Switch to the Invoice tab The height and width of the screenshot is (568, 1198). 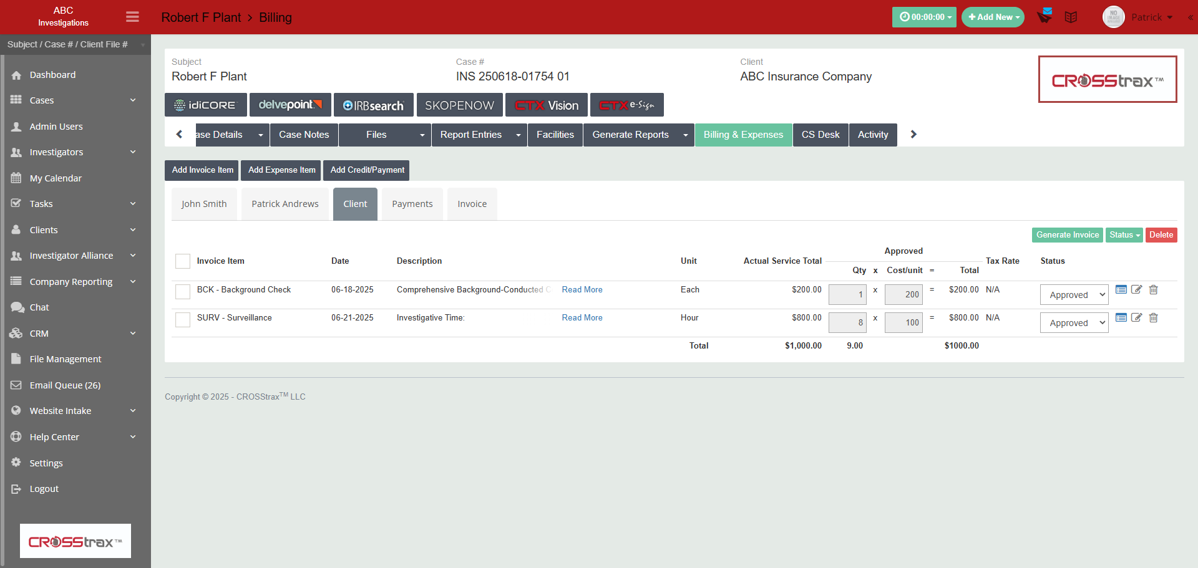472,204
